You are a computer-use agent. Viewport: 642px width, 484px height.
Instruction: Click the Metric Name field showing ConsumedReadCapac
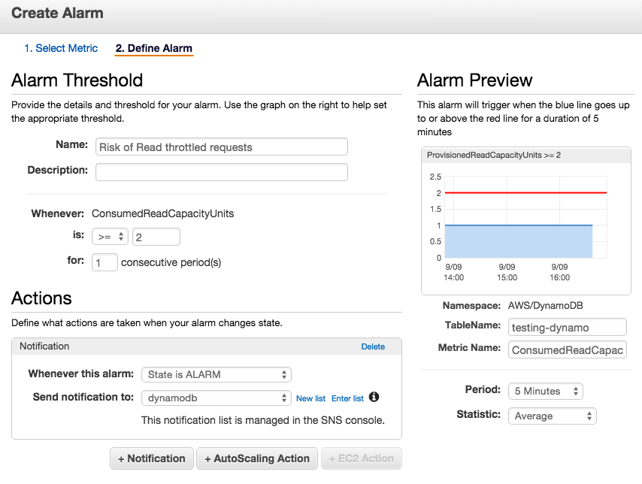(567, 349)
